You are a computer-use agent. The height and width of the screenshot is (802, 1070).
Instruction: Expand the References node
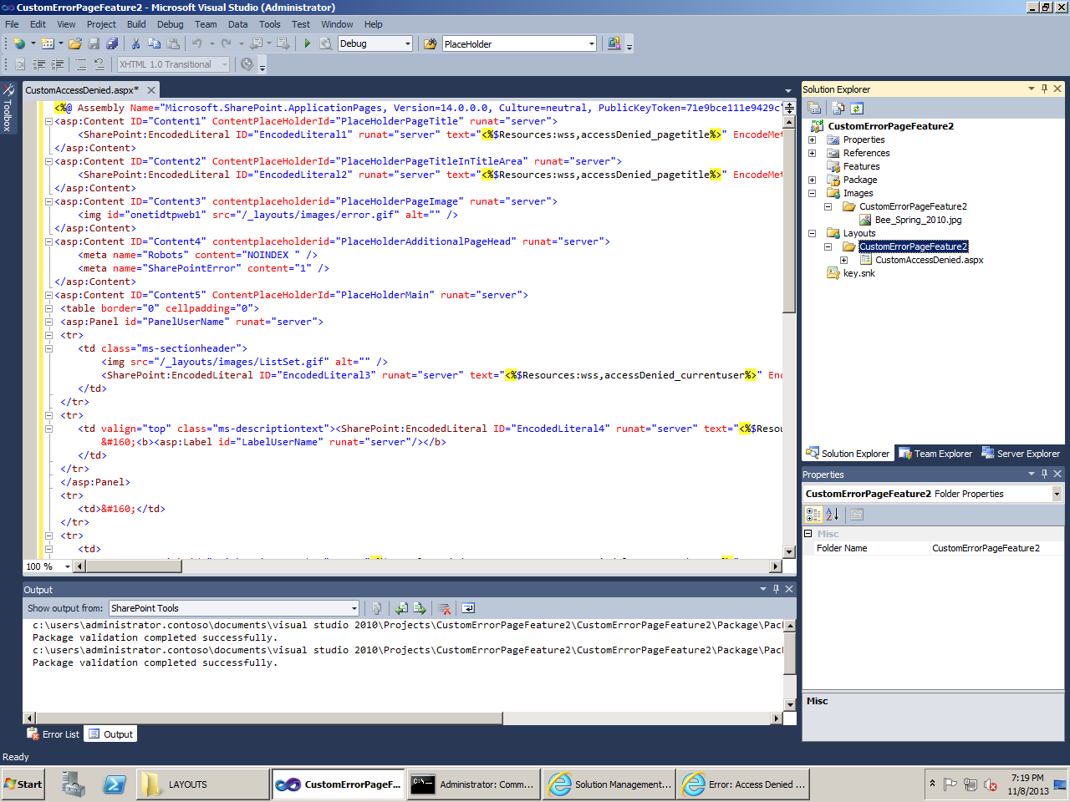click(812, 153)
